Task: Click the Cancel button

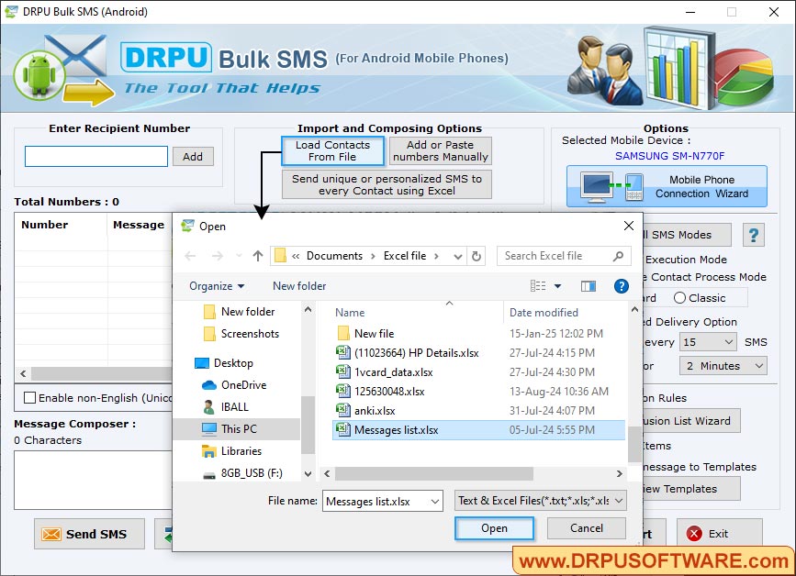Action: [587, 528]
